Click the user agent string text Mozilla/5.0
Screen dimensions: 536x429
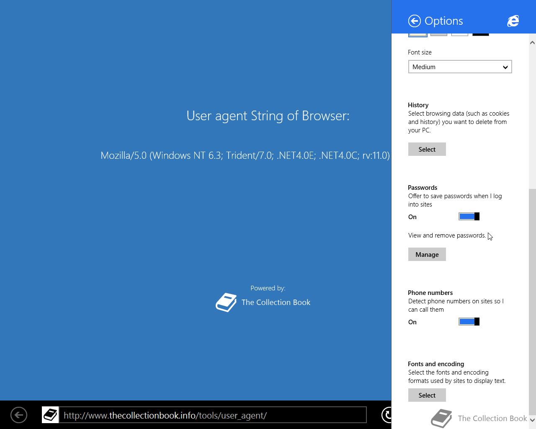click(245, 155)
